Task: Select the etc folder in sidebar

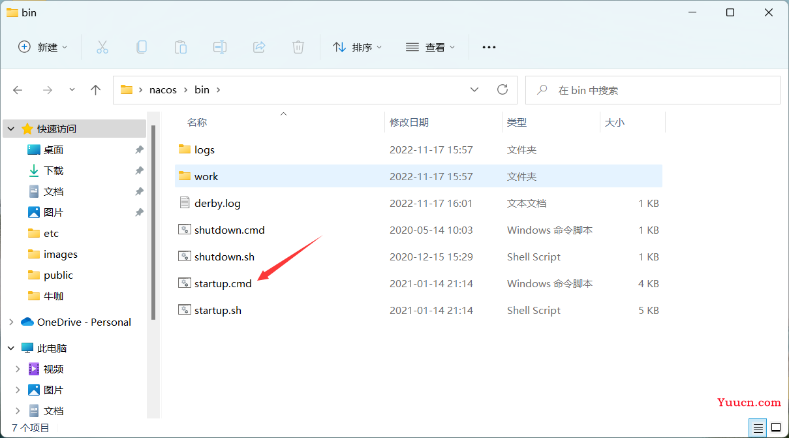Action: coord(43,233)
